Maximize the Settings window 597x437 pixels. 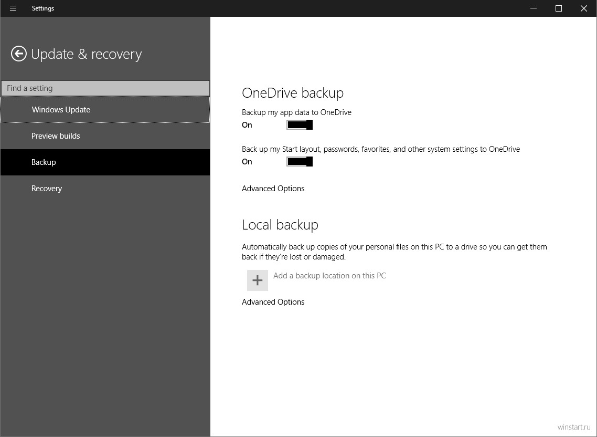[559, 8]
